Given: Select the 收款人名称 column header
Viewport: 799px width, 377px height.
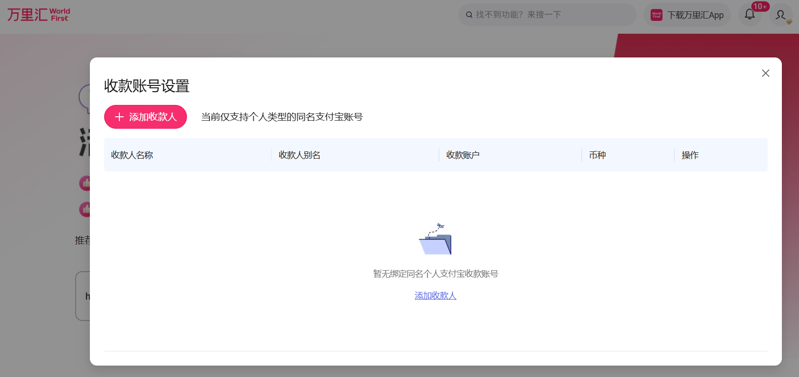Looking at the screenshot, I should [132, 155].
